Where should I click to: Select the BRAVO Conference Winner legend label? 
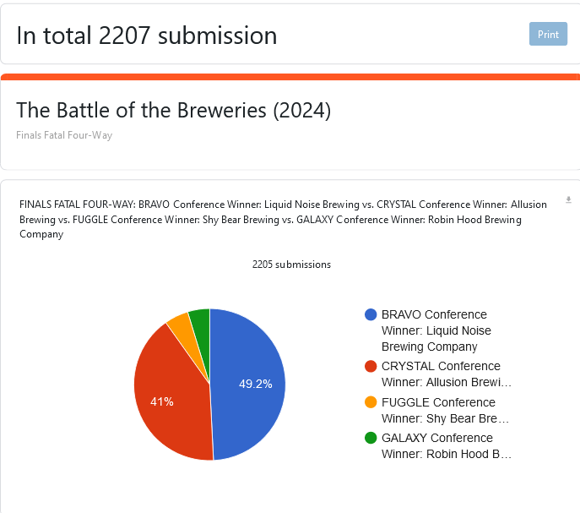point(436,330)
